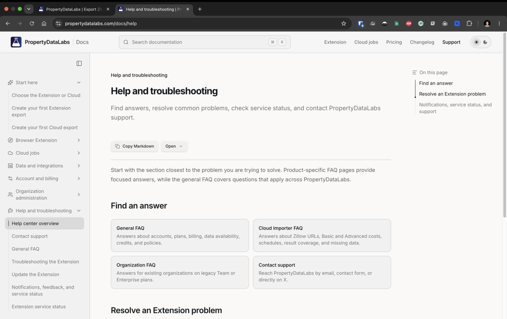
Task: Open Pricing in top navigation
Action: (394, 42)
